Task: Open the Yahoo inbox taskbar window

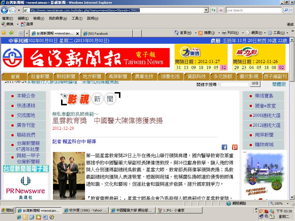Action: [x=85, y=210]
